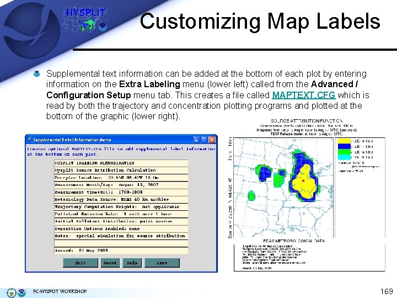Click the bold Extra Labeling text
The width and height of the screenshot is (397, 298).
coord(149,84)
